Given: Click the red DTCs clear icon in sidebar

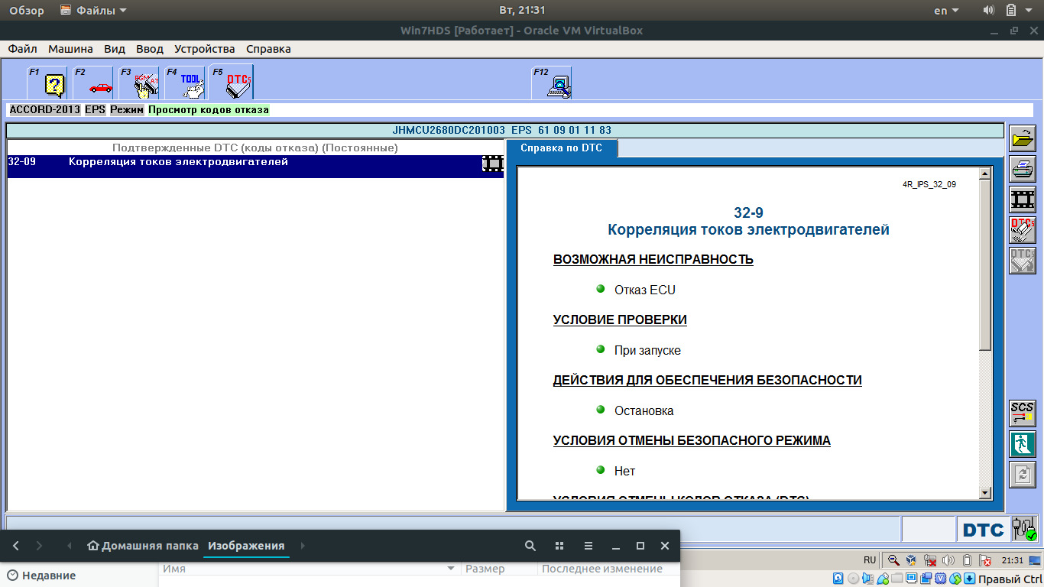Looking at the screenshot, I should pos(1023,230).
